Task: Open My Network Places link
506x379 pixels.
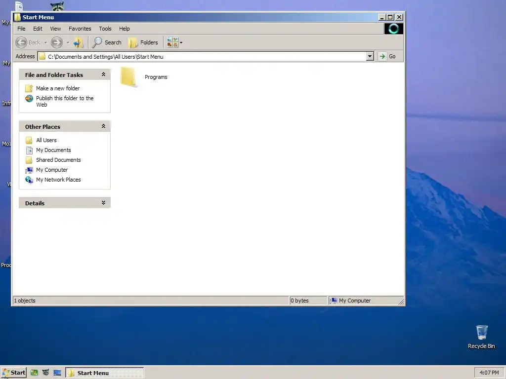Action: 58,180
